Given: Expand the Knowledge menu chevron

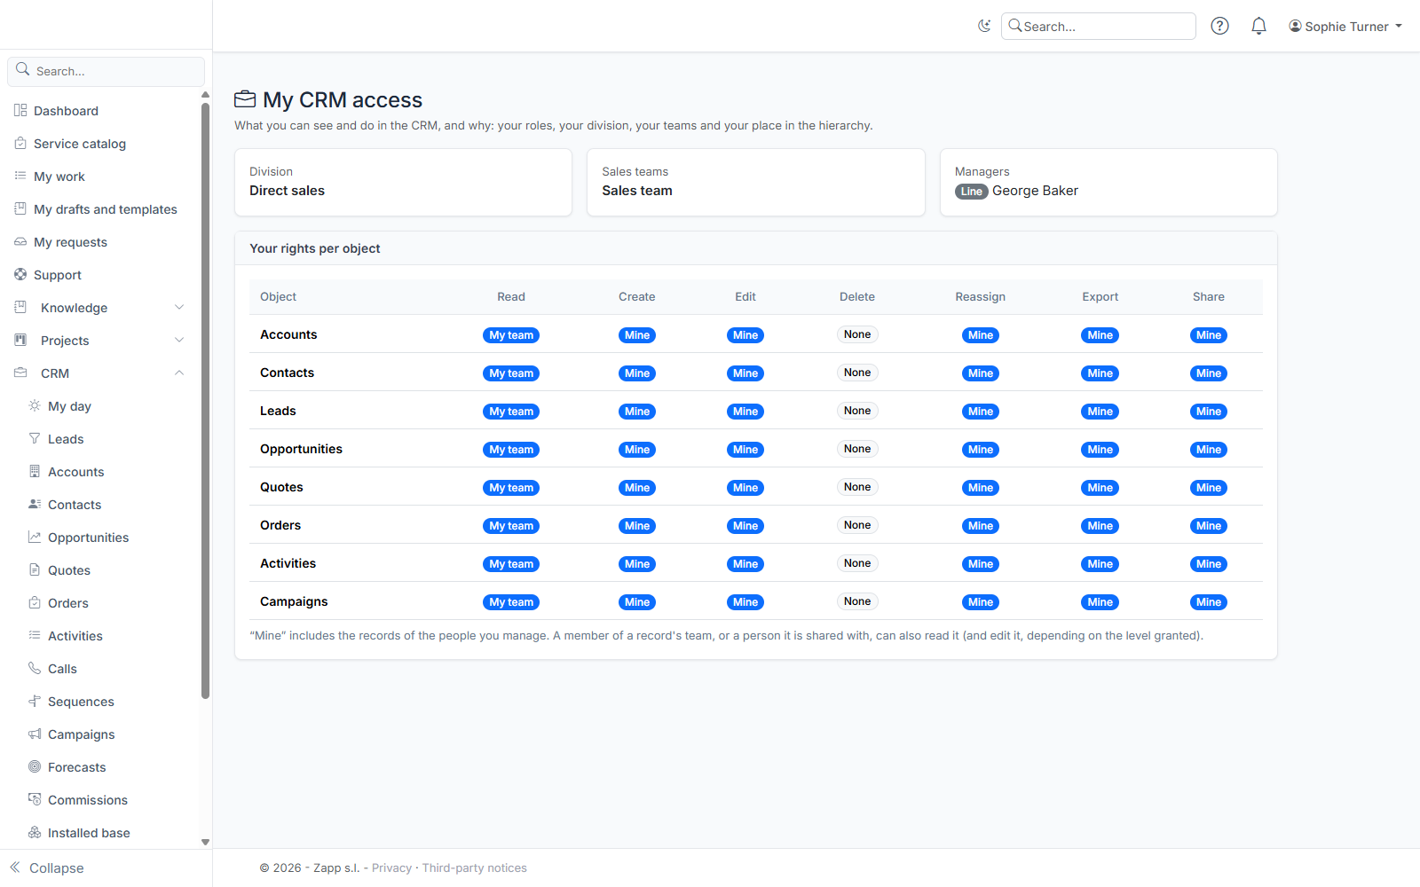Looking at the screenshot, I should (x=179, y=308).
